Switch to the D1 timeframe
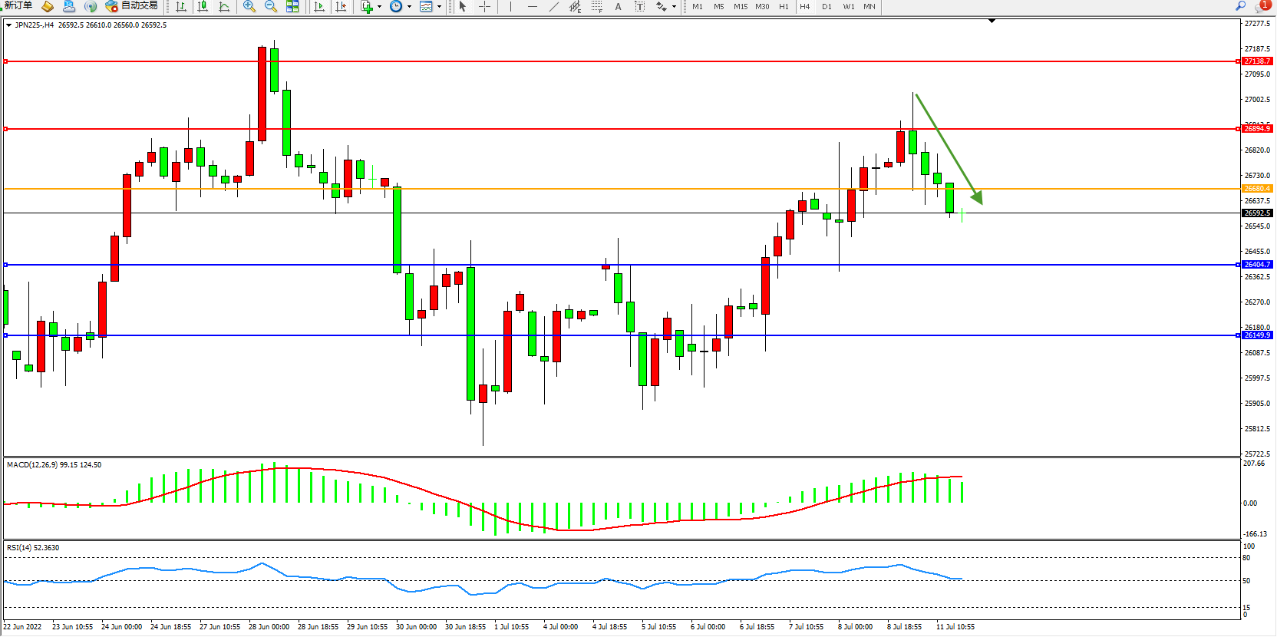The height and width of the screenshot is (637, 1277). point(827,6)
